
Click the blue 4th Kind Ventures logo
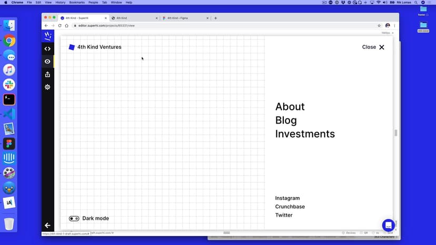(x=72, y=47)
